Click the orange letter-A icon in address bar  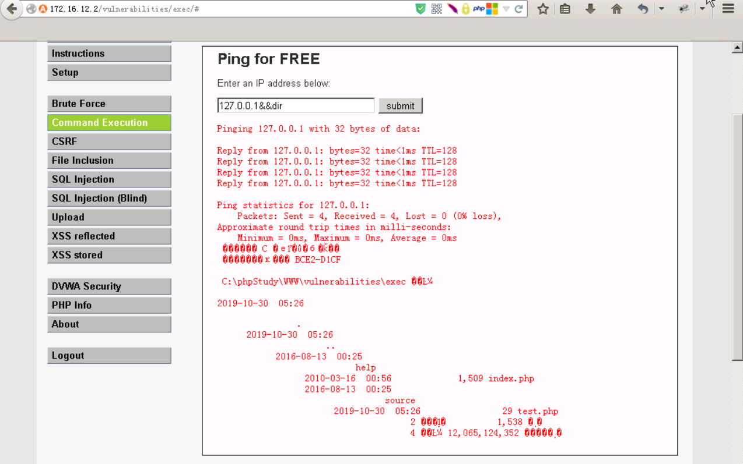(x=43, y=9)
